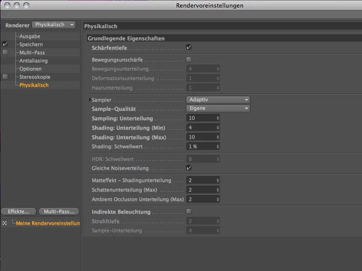Screen dimensions: 362x271
Task: Click the grip icon below the title bar
Action: pyautogui.click(x=5, y=14)
